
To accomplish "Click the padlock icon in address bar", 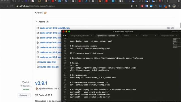I will 17,6.
